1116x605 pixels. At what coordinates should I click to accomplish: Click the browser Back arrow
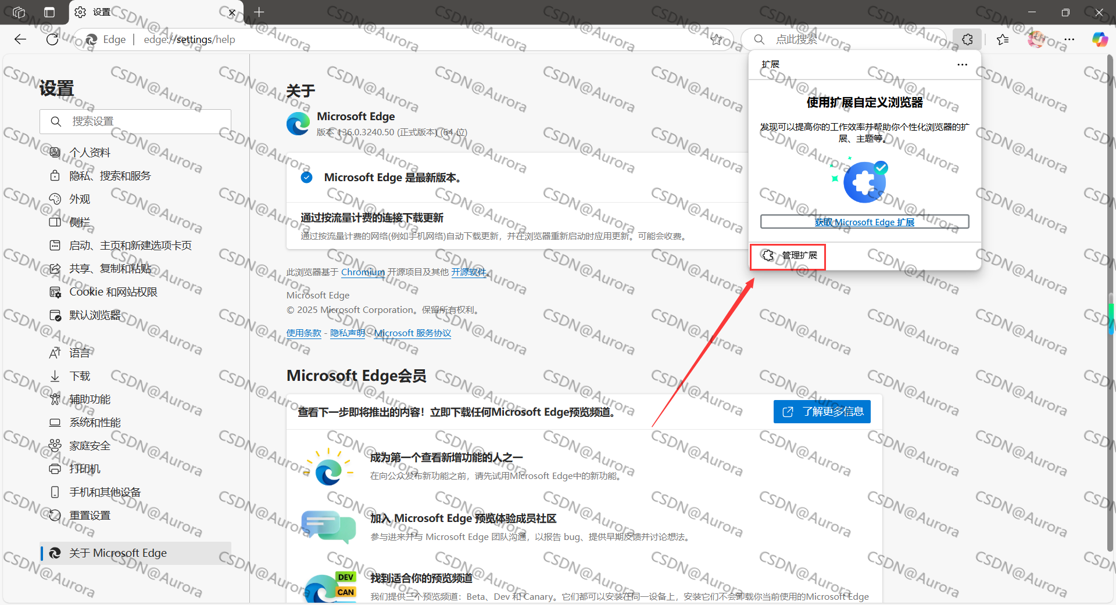(x=20, y=39)
